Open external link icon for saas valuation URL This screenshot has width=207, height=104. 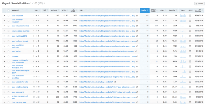137,16
